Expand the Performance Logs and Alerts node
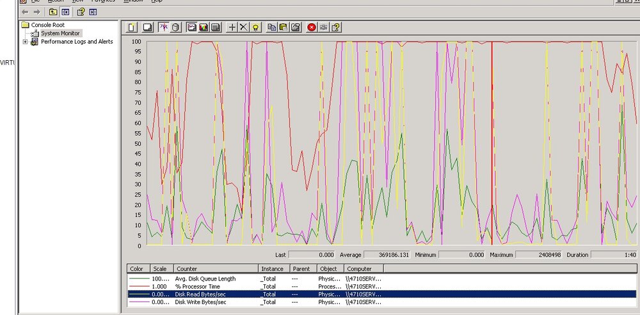640x315 pixels. pos(26,42)
